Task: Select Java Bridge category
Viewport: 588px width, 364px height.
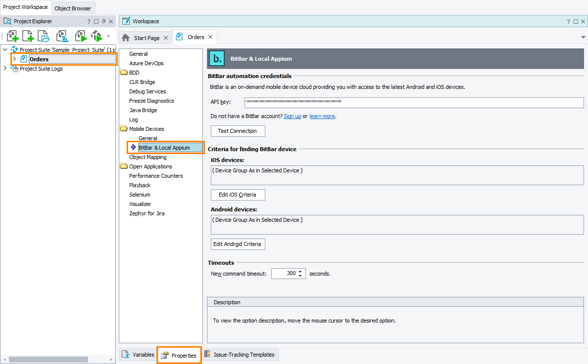Action: click(143, 110)
